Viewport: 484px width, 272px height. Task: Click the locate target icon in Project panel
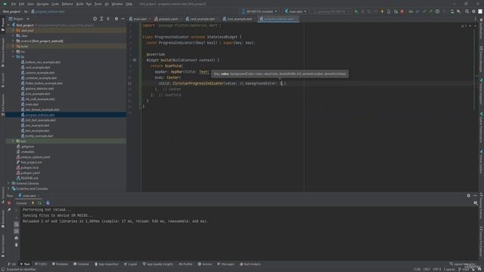tap(95, 19)
